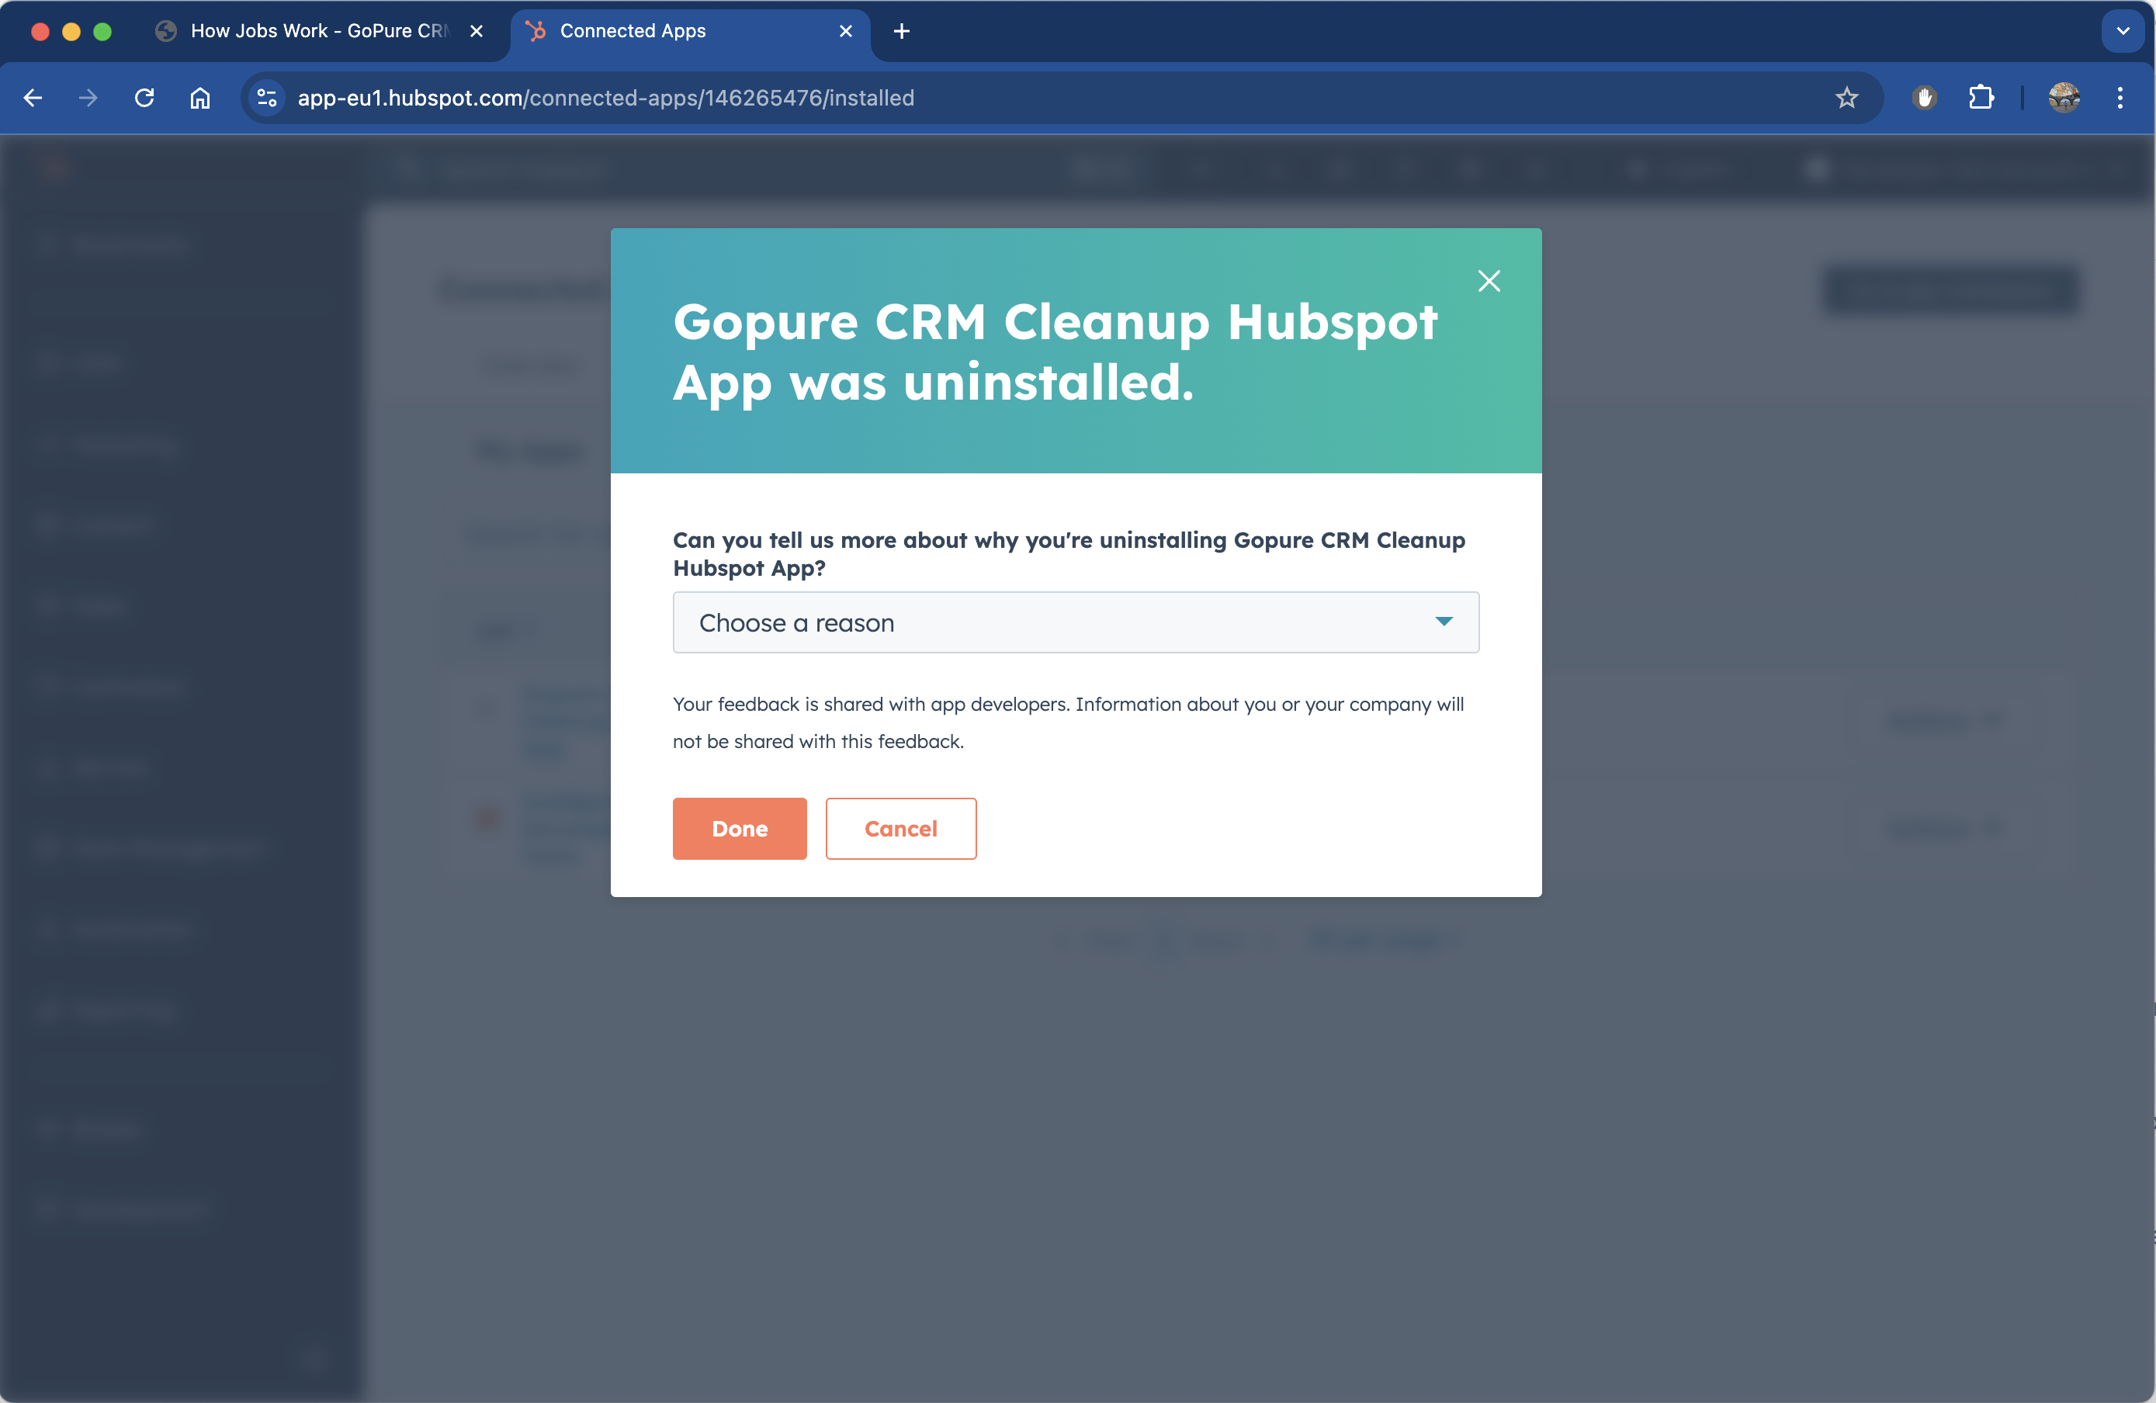Click the Done button

739,828
